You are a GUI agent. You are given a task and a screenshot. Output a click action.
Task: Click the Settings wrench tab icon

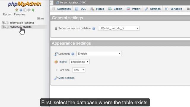pos(146,9)
